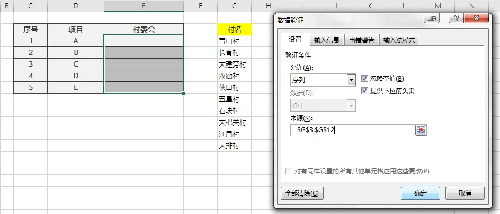Click the 序号 header cell
This screenshot has width=500, height=214.
tap(30, 30)
